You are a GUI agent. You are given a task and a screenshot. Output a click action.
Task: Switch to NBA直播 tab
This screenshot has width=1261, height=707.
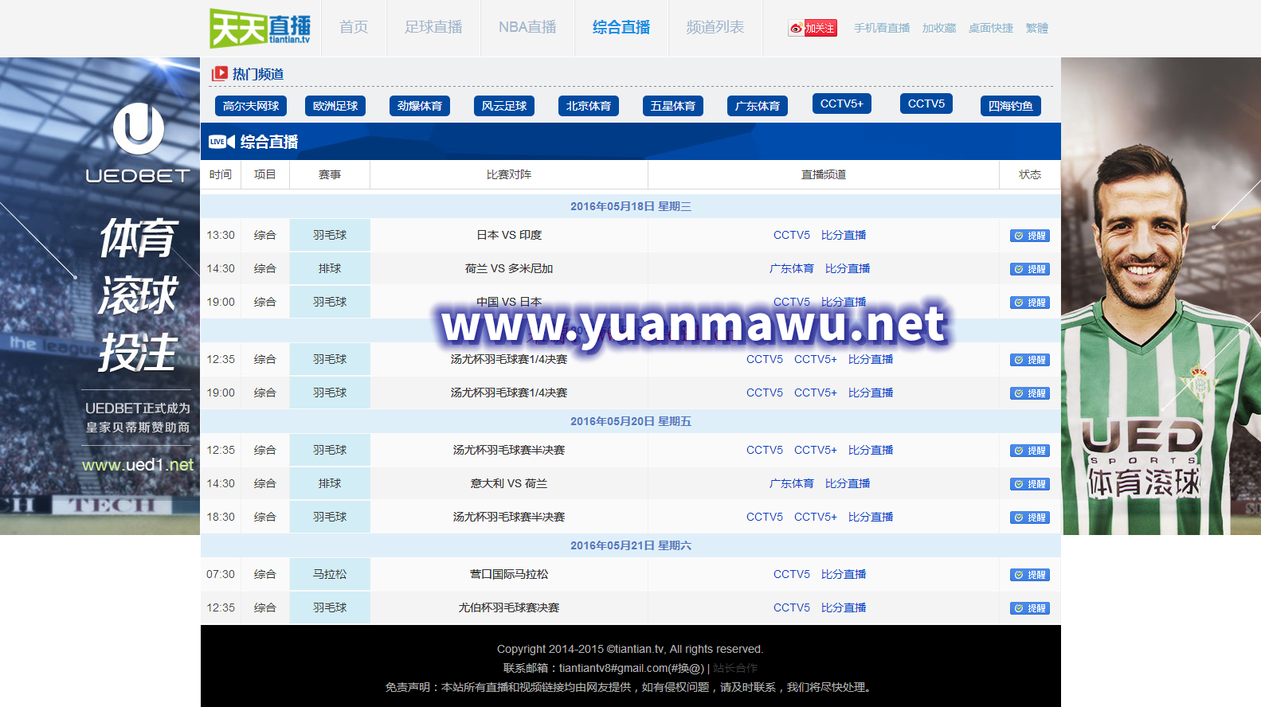click(527, 28)
